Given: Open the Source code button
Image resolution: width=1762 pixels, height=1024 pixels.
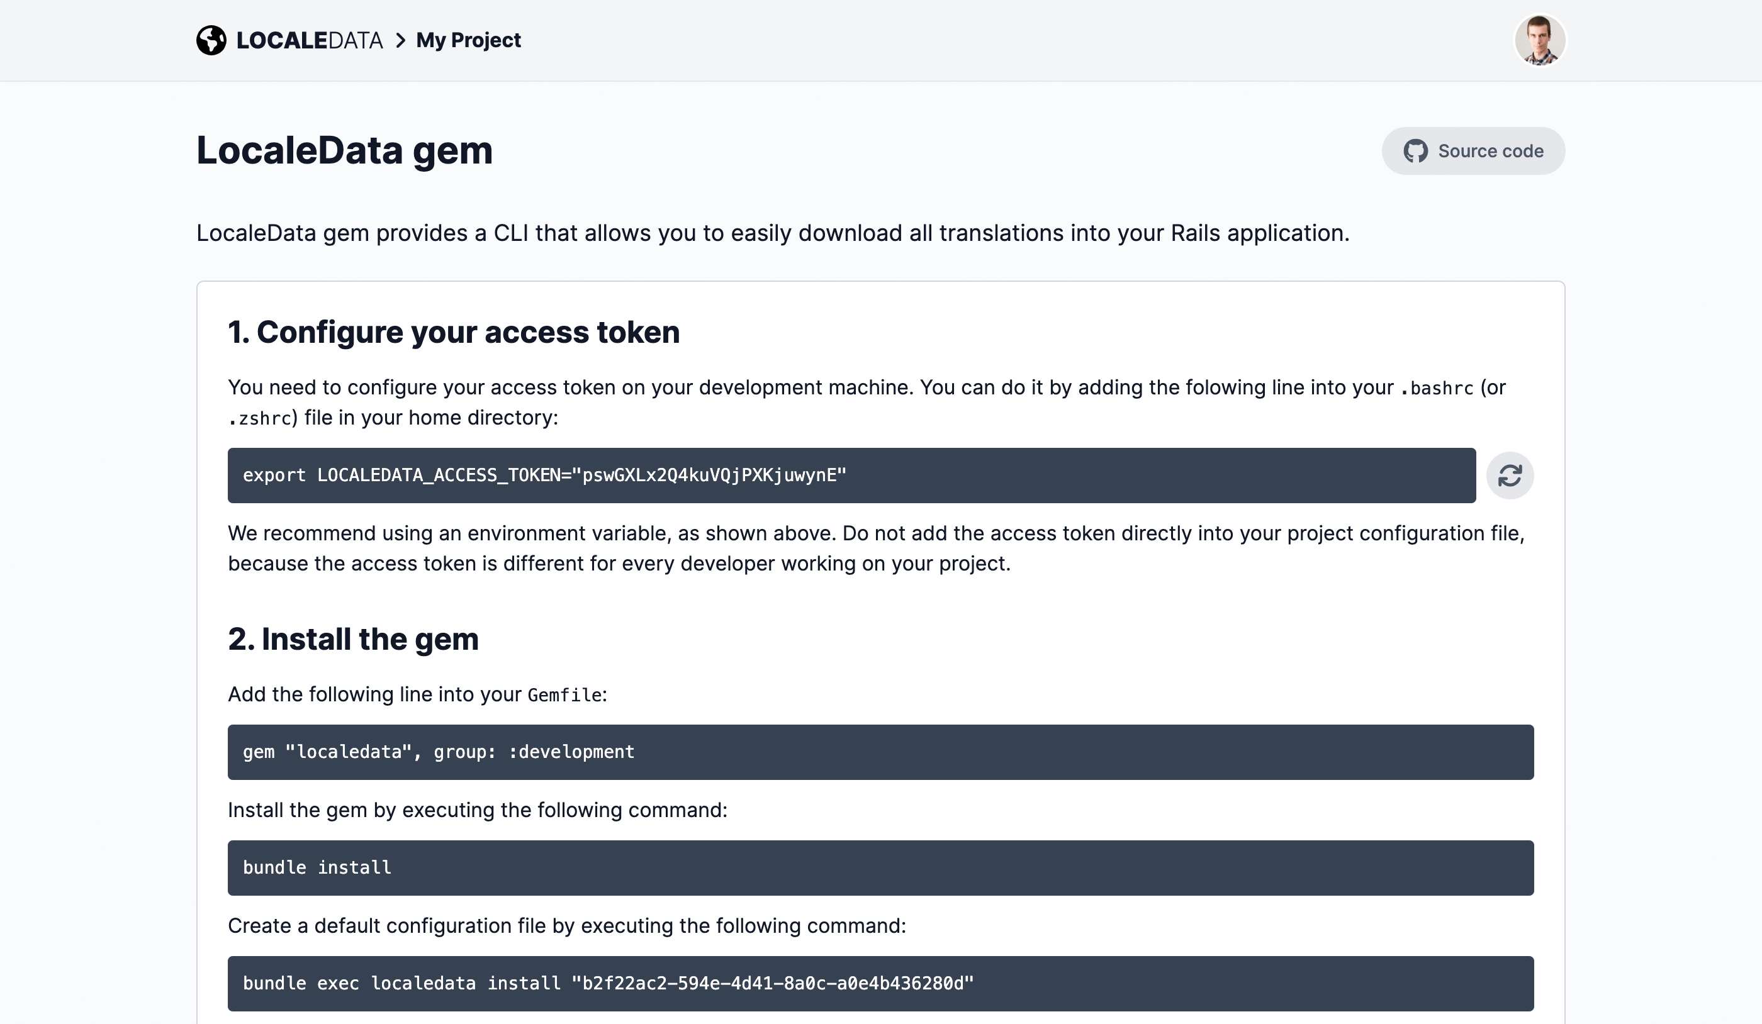Looking at the screenshot, I should 1473,151.
